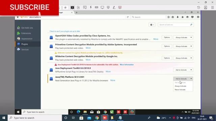216x121 pixels.
Task: Follow the check plugins are up to date link
Action: point(65,31)
